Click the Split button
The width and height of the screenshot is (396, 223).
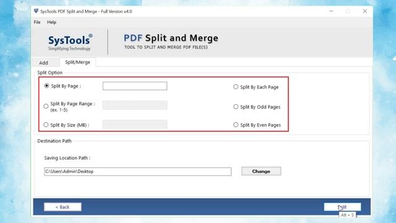[342, 207]
